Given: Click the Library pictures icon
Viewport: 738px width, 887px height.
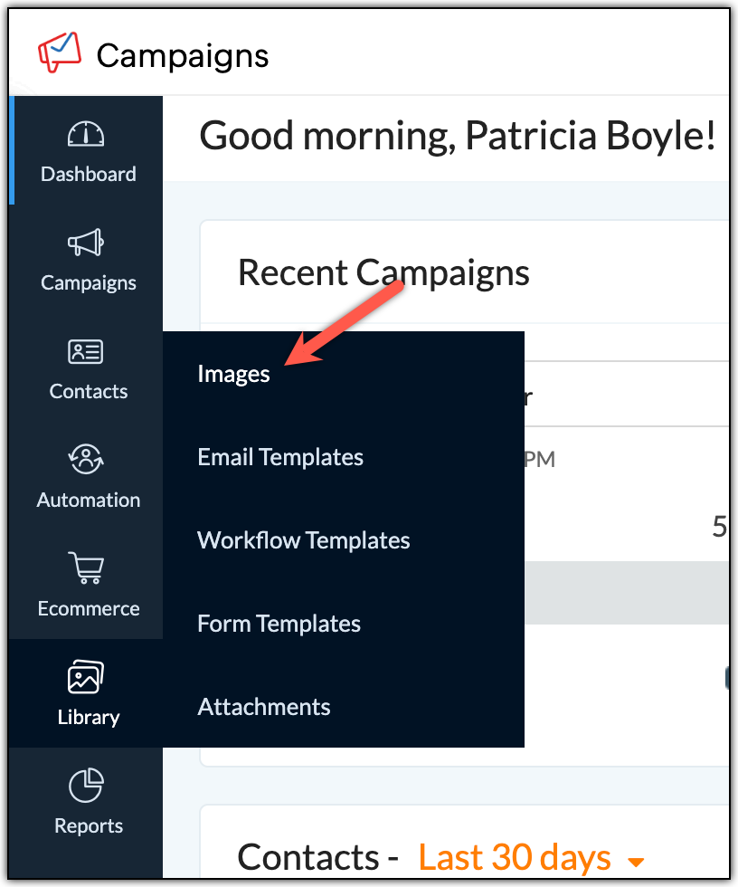Looking at the screenshot, I should (87, 677).
